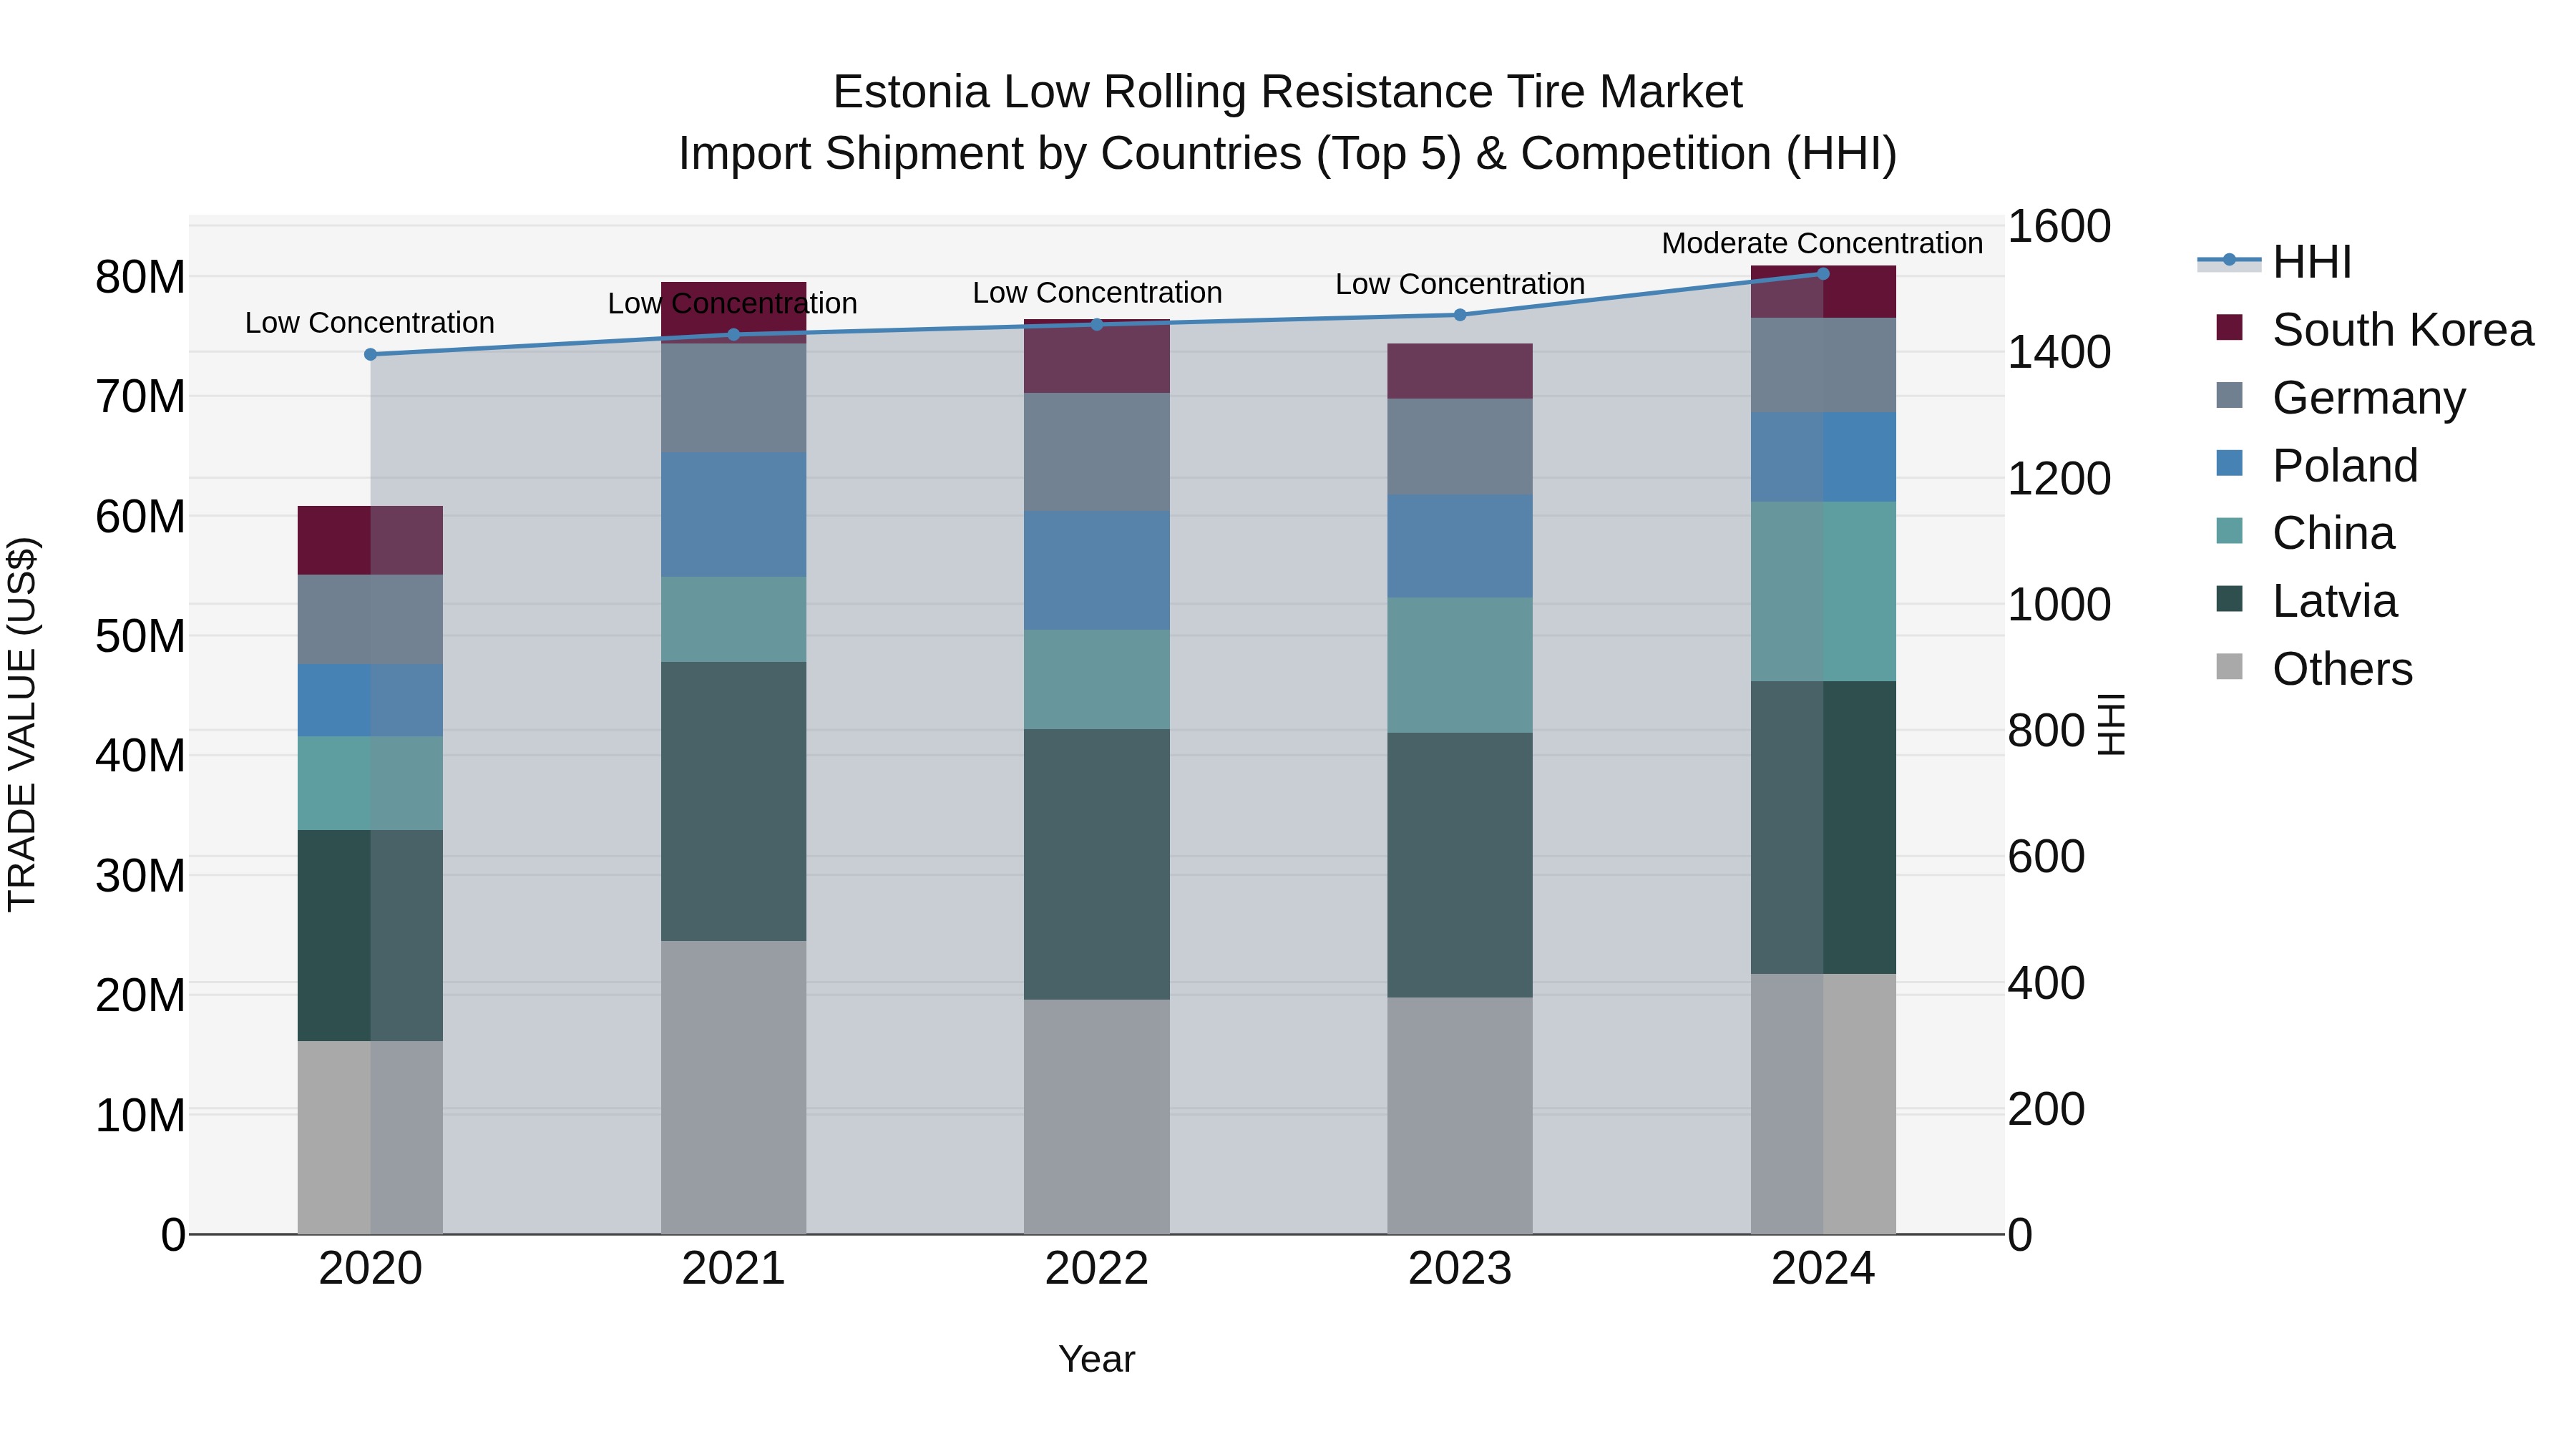Click Others gray legend swatch
2576x1449 pixels.
[x=2229, y=667]
